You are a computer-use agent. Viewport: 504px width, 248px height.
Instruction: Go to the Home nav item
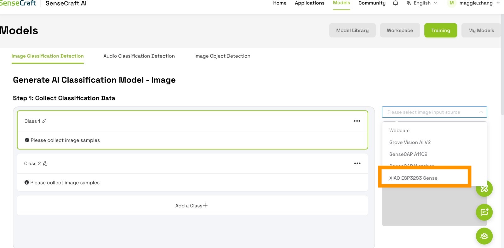coord(280,3)
